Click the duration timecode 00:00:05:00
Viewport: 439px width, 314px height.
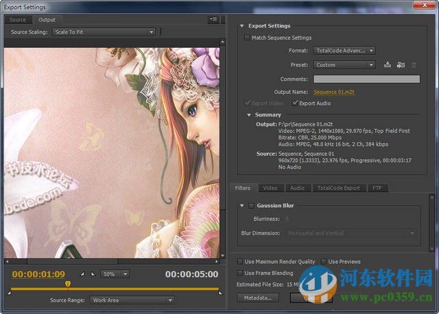191,274
